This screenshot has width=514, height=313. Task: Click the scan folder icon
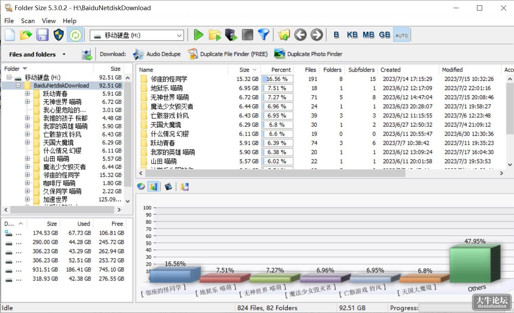point(215,35)
